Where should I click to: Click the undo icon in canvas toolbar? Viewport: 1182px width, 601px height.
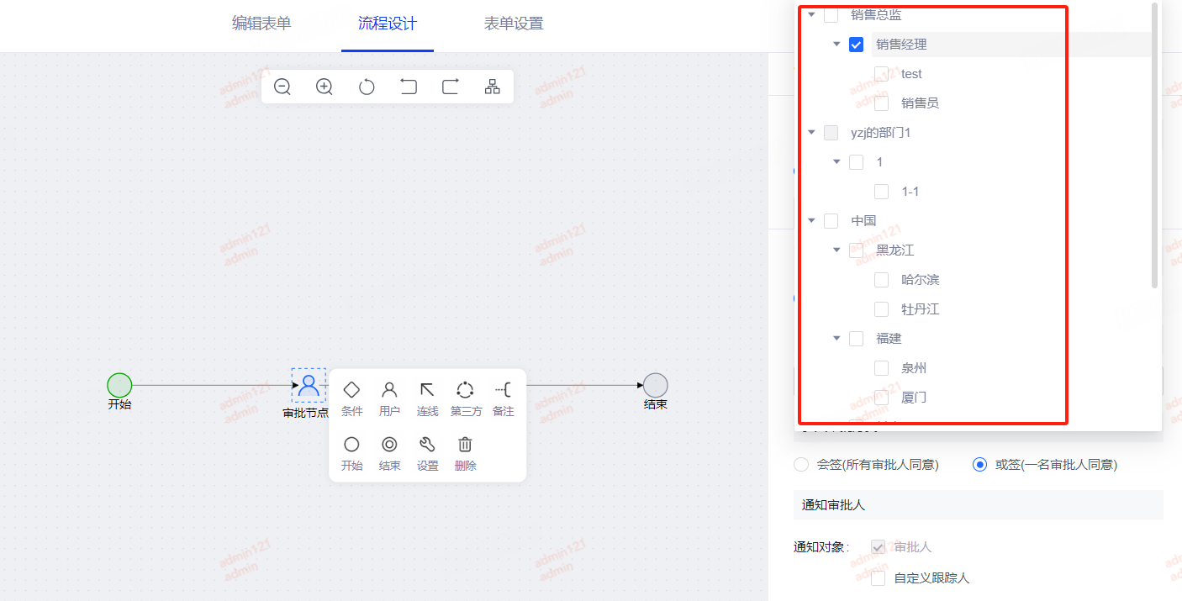click(x=409, y=87)
